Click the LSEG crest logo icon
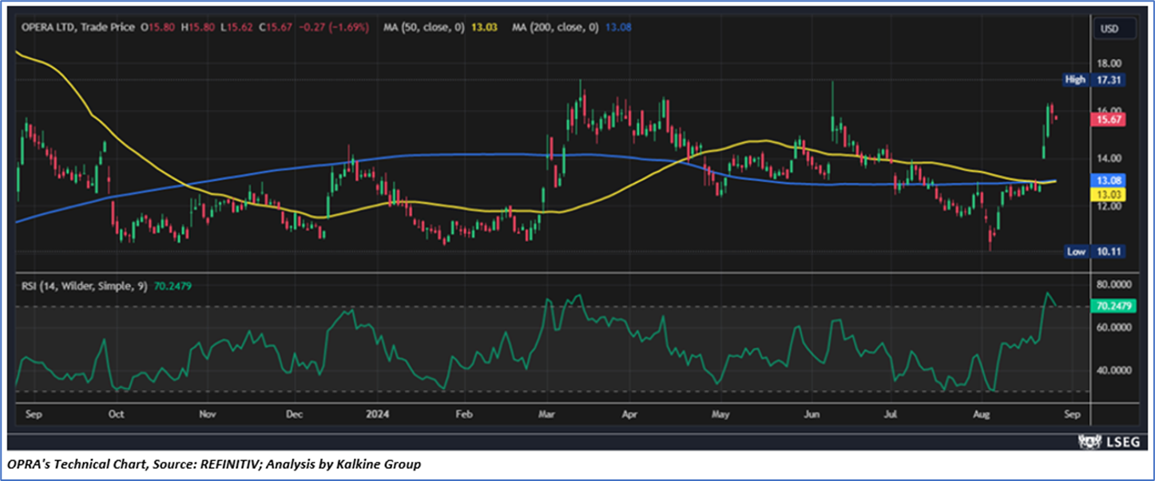 pos(1086,441)
